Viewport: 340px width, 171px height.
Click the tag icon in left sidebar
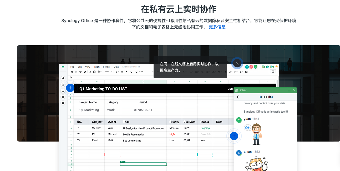pos(63,78)
